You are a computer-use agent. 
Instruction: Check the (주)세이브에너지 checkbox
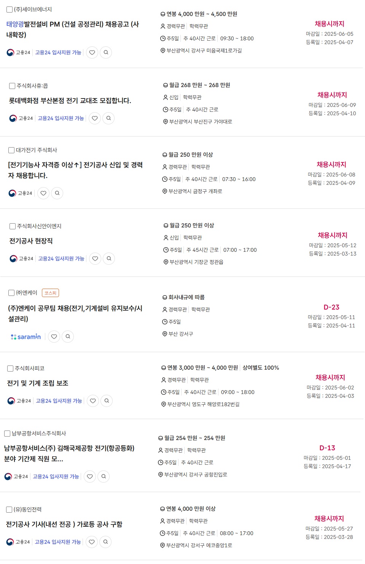(x=10, y=10)
